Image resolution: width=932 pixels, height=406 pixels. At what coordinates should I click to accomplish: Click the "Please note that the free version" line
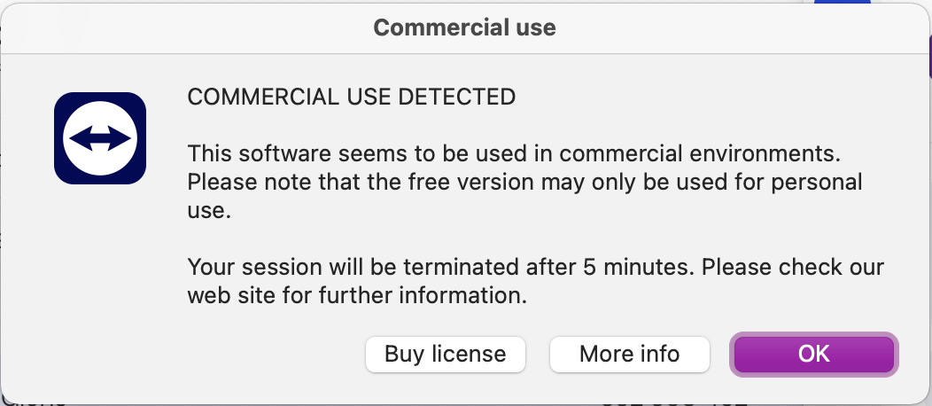coord(524,182)
